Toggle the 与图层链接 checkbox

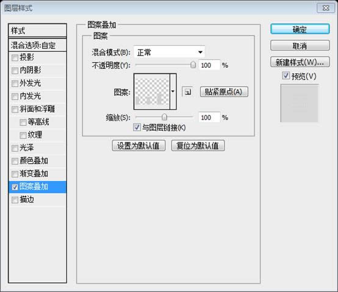pyautogui.click(x=137, y=127)
